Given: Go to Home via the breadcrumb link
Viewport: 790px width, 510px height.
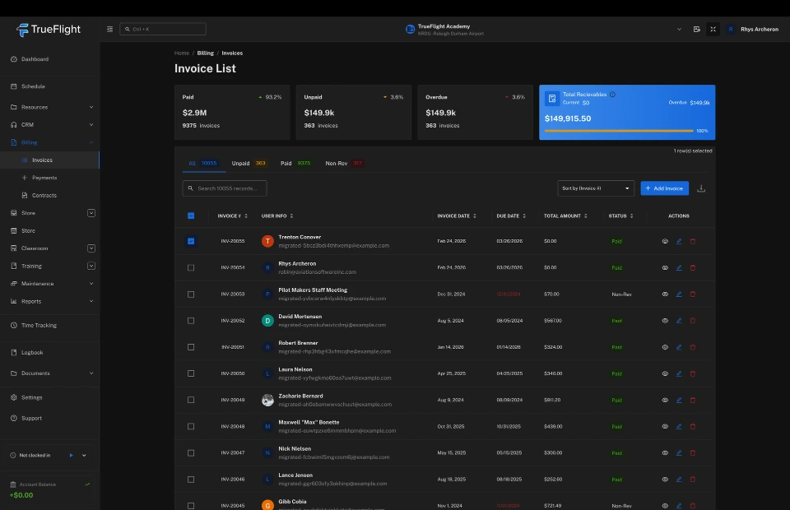Looking at the screenshot, I should pos(181,53).
